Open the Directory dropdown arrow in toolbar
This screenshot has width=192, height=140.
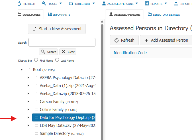coord(94,3)
